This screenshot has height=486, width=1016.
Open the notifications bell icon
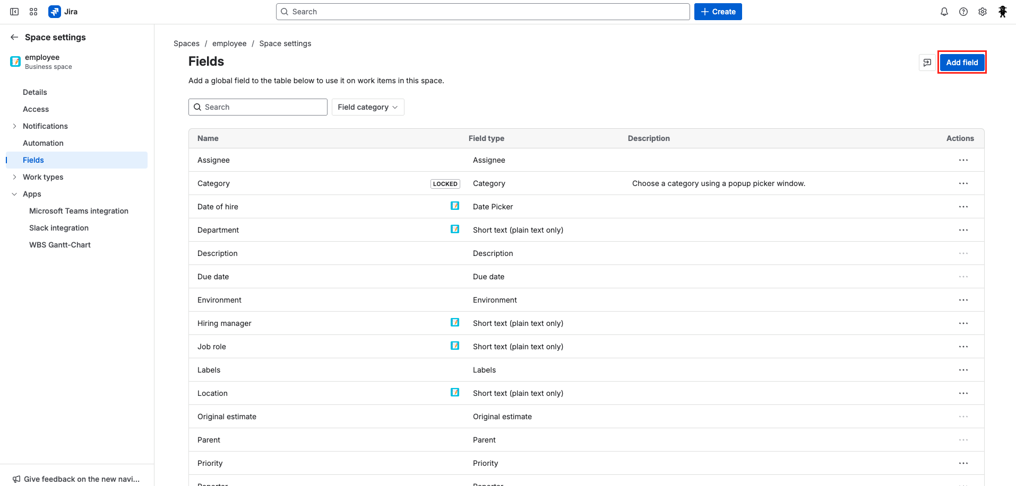click(944, 12)
